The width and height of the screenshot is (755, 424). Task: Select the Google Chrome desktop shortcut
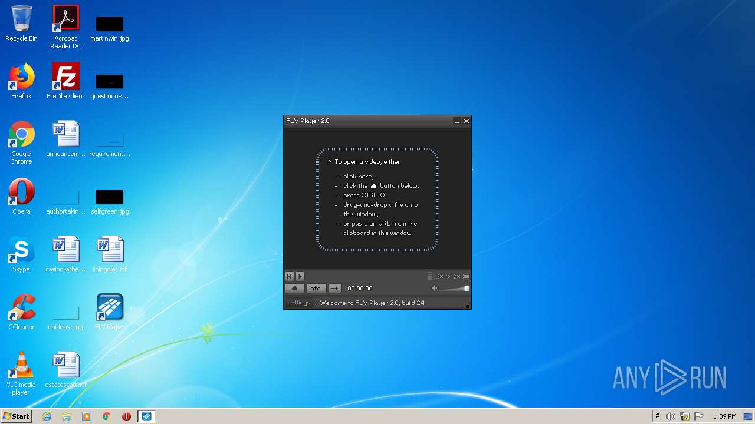(21, 143)
